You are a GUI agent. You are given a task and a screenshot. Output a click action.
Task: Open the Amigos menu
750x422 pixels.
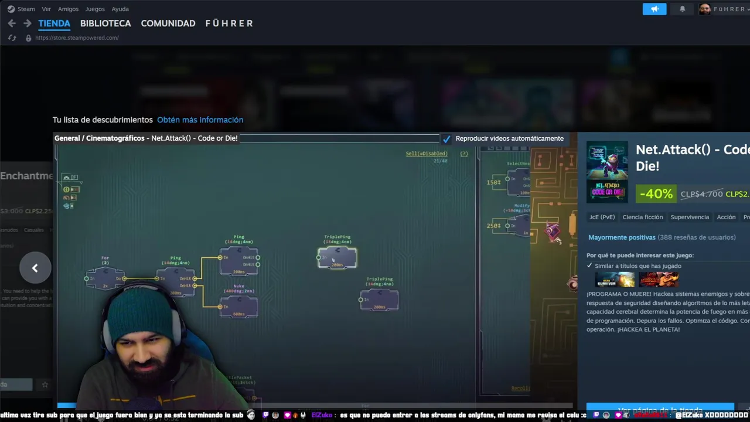[68, 9]
